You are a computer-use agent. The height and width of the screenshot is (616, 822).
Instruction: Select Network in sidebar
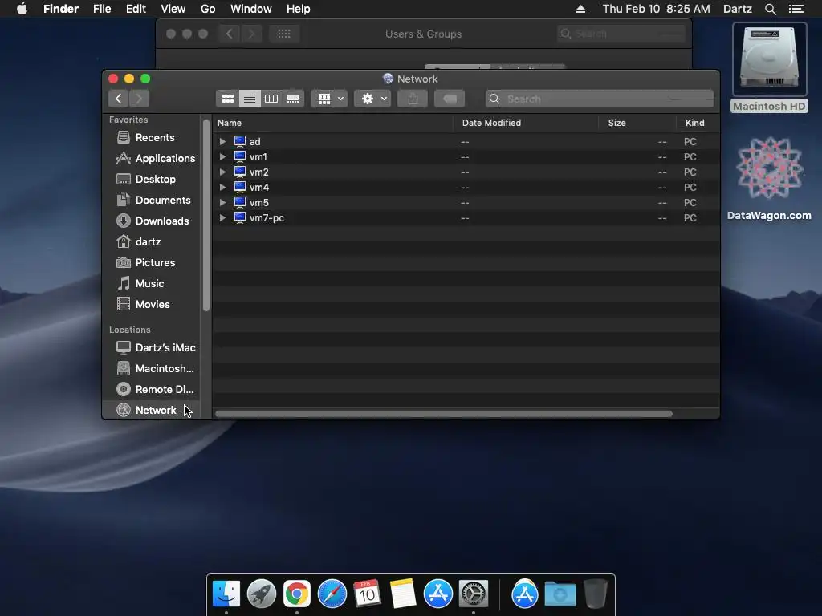click(152, 410)
